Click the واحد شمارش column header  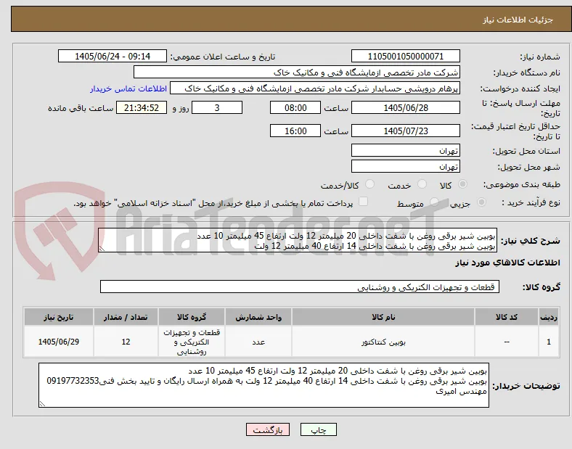[x=258, y=317]
